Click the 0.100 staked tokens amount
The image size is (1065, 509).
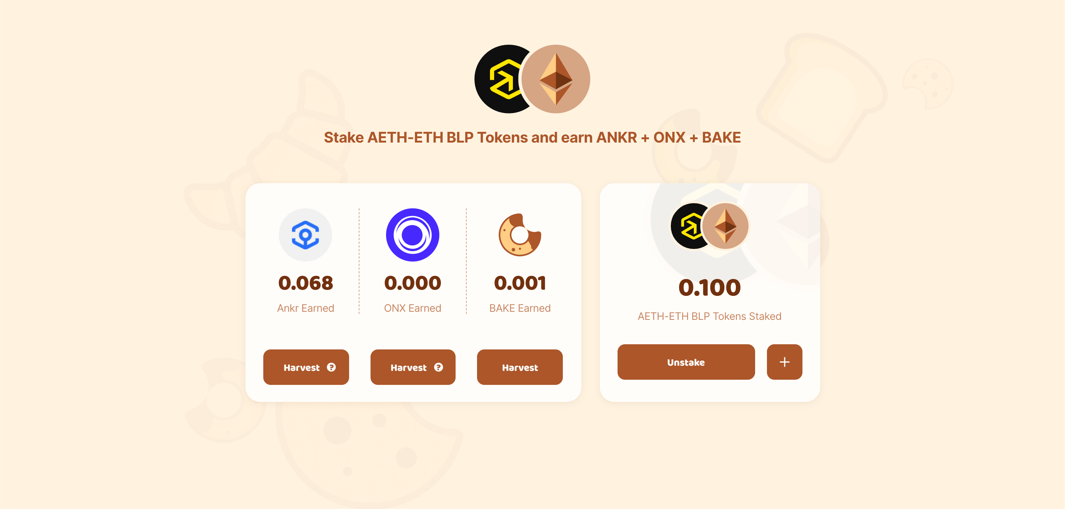click(710, 288)
